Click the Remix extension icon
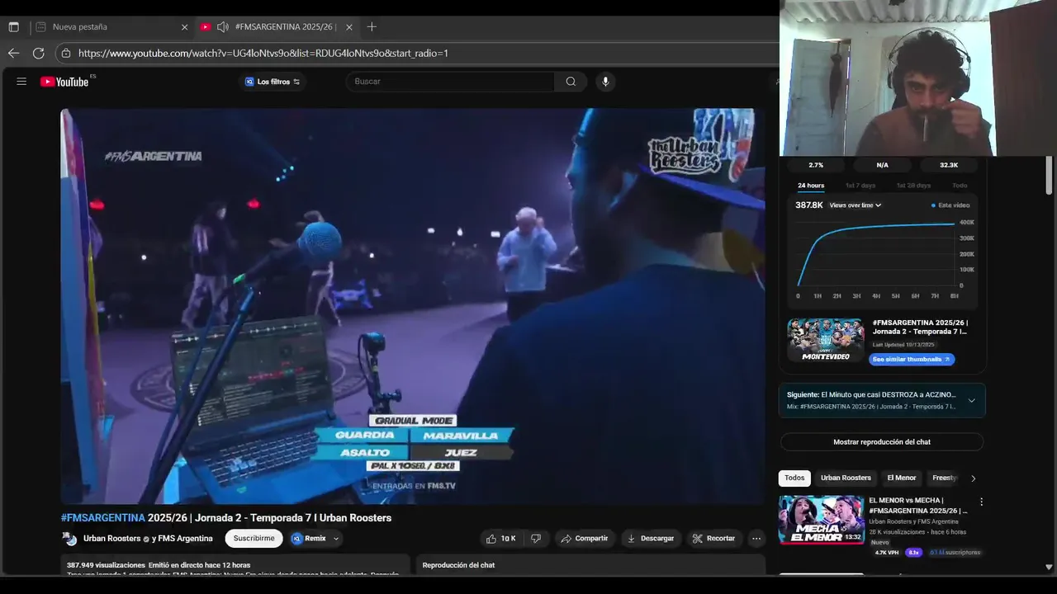 point(297,539)
